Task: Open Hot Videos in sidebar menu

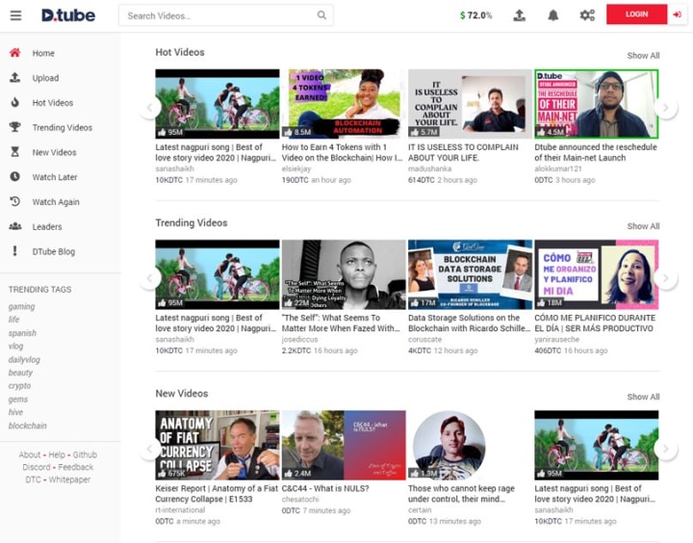Action: tap(60, 103)
